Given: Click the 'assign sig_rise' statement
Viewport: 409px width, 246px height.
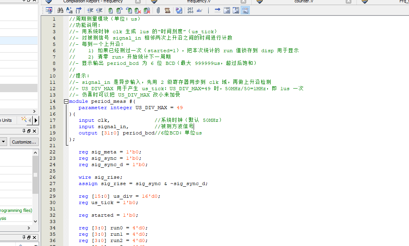Looking at the screenshot, I should point(143,184).
